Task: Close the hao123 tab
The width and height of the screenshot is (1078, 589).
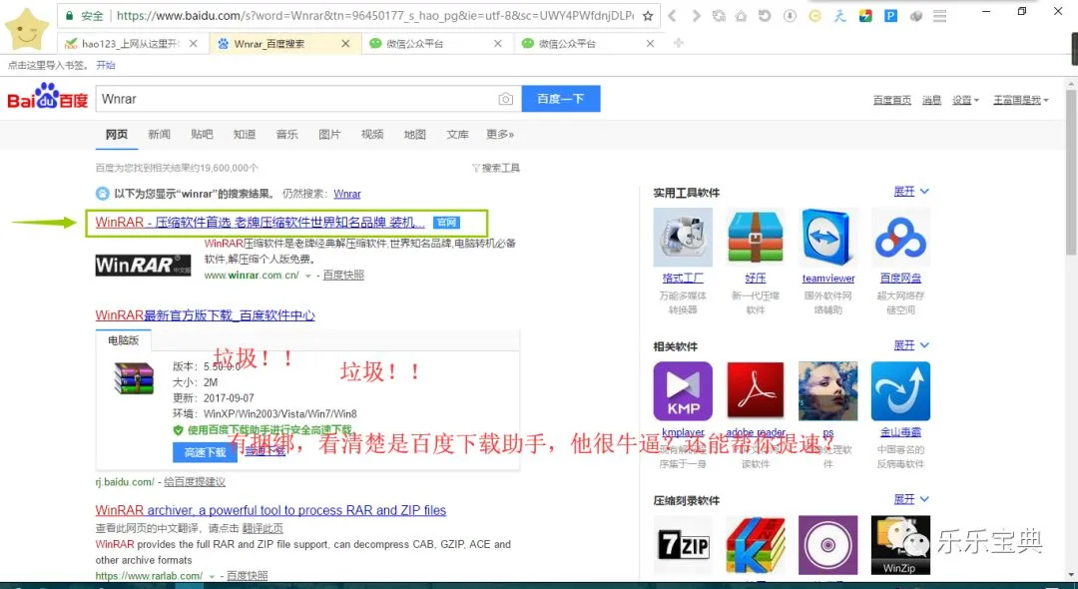Action: (x=194, y=43)
